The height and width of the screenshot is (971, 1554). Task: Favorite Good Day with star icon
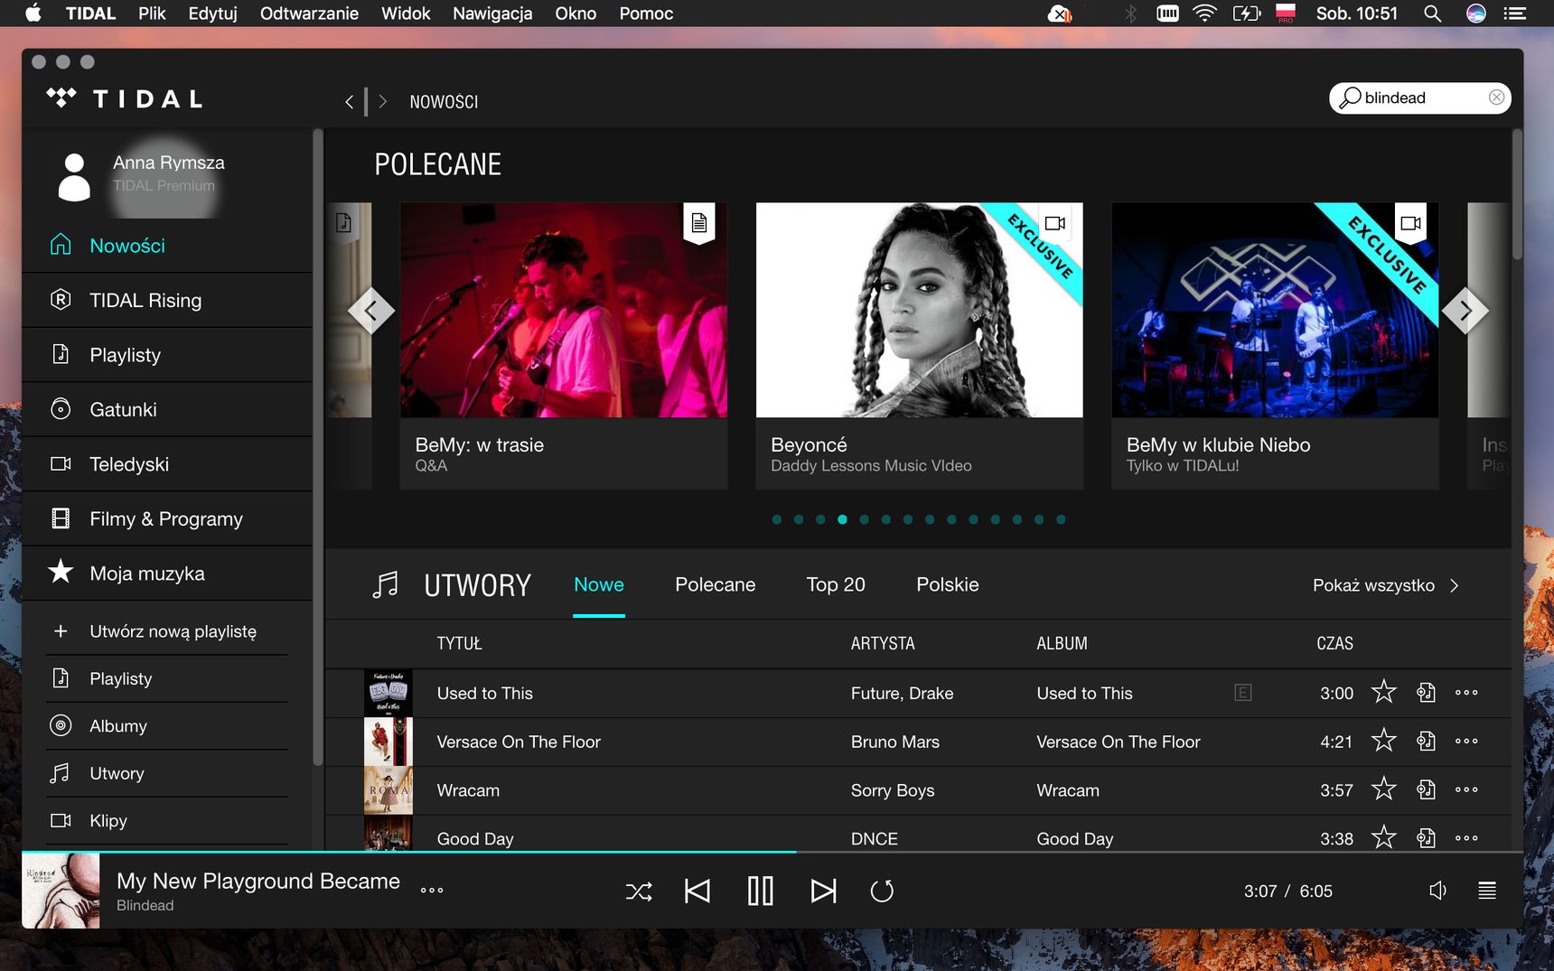[1383, 838]
